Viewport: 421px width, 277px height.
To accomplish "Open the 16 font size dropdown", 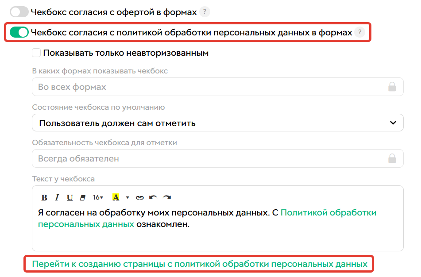I will [x=98, y=197].
